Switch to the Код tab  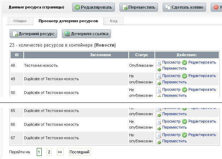[x=113, y=21]
